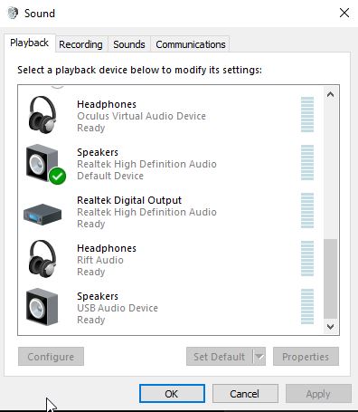Click level meter of Oculus Virtual Audio Device
This screenshot has width=358, height=412.
(x=307, y=114)
